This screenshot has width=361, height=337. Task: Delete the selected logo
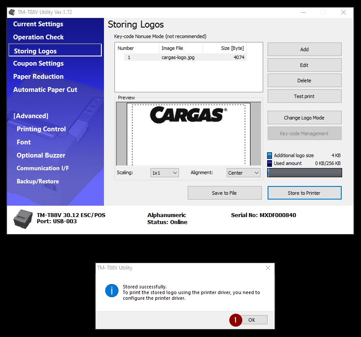[x=304, y=81]
